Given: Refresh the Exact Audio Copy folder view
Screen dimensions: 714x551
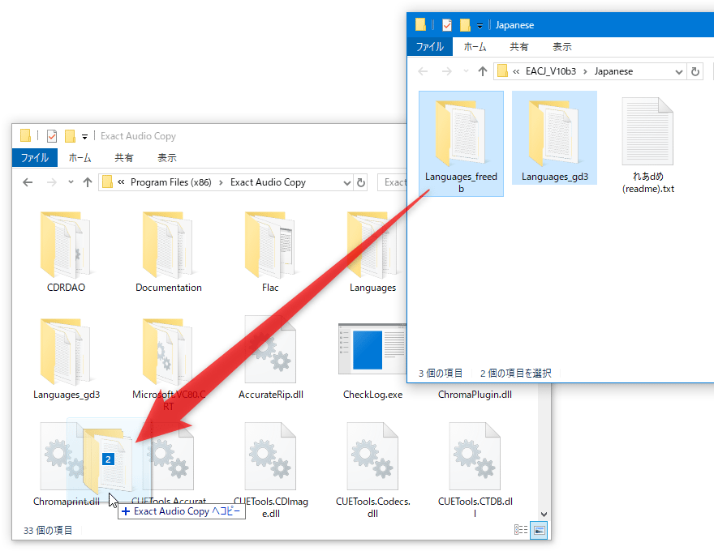Looking at the screenshot, I should [361, 182].
